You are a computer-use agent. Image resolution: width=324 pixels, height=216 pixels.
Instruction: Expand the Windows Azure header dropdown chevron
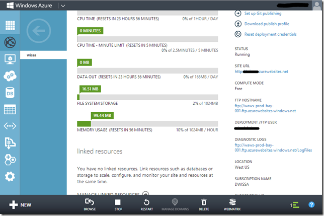point(63,6)
